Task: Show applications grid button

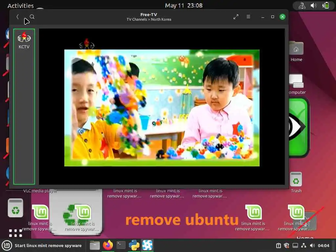Action: [15, 233]
